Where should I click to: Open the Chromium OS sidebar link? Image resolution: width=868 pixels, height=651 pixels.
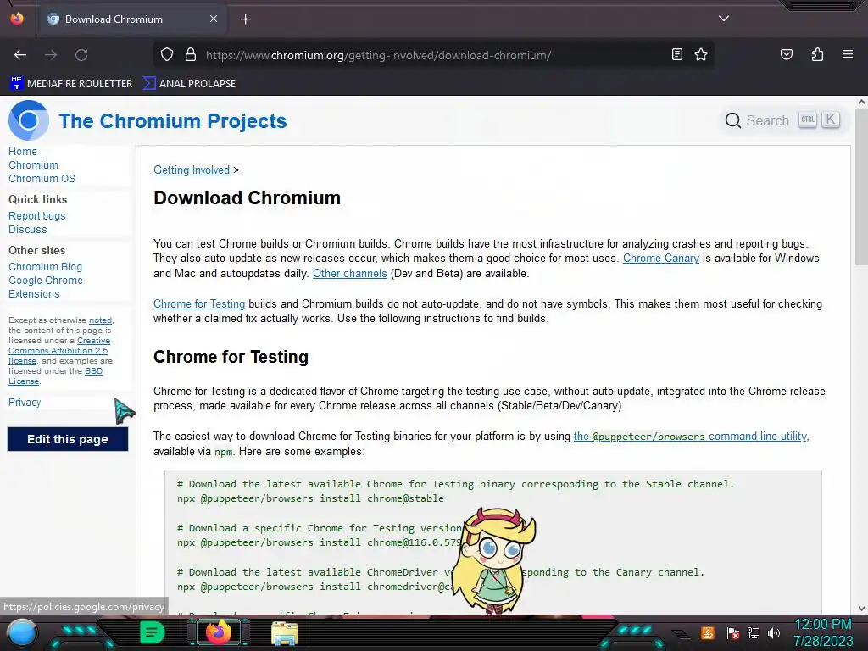point(42,178)
